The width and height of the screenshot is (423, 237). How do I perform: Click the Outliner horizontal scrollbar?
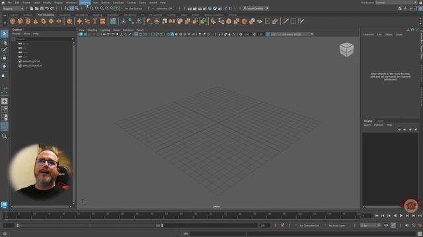(42, 207)
